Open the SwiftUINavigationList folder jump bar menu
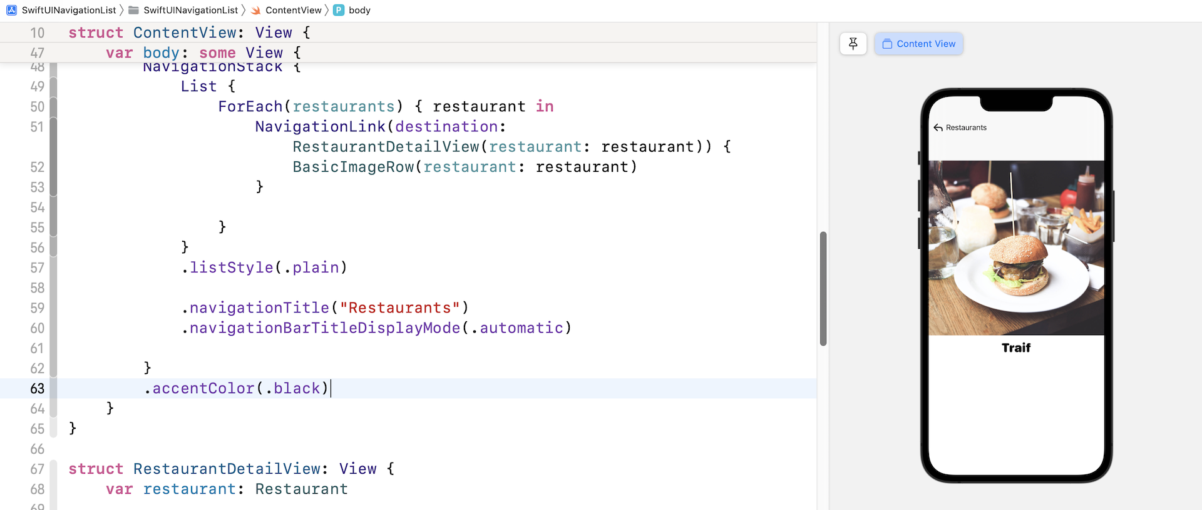 click(x=190, y=10)
